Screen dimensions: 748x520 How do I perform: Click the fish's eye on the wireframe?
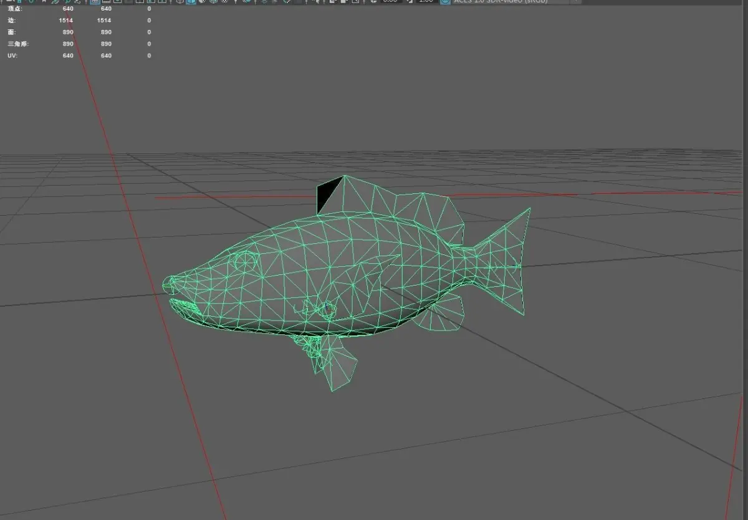(x=246, y=261)
